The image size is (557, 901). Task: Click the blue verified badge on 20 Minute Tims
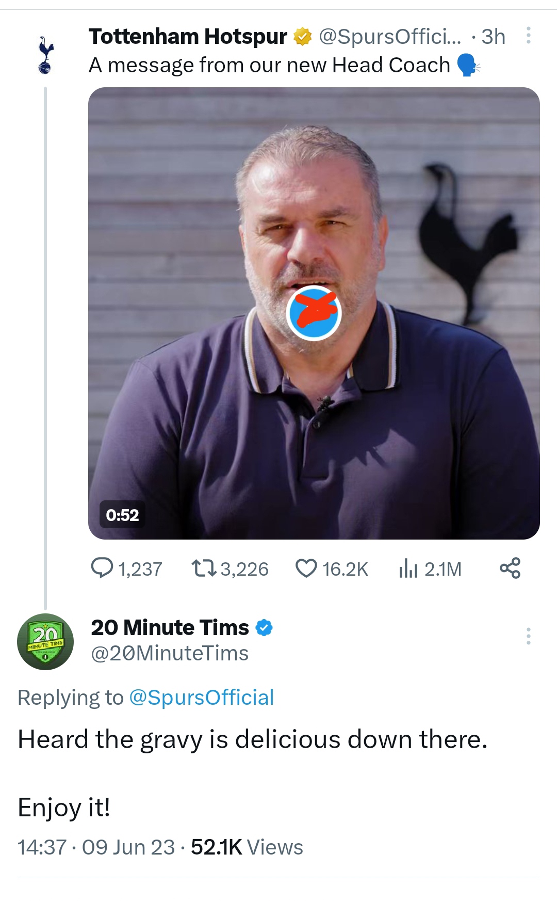coord(265,628)
